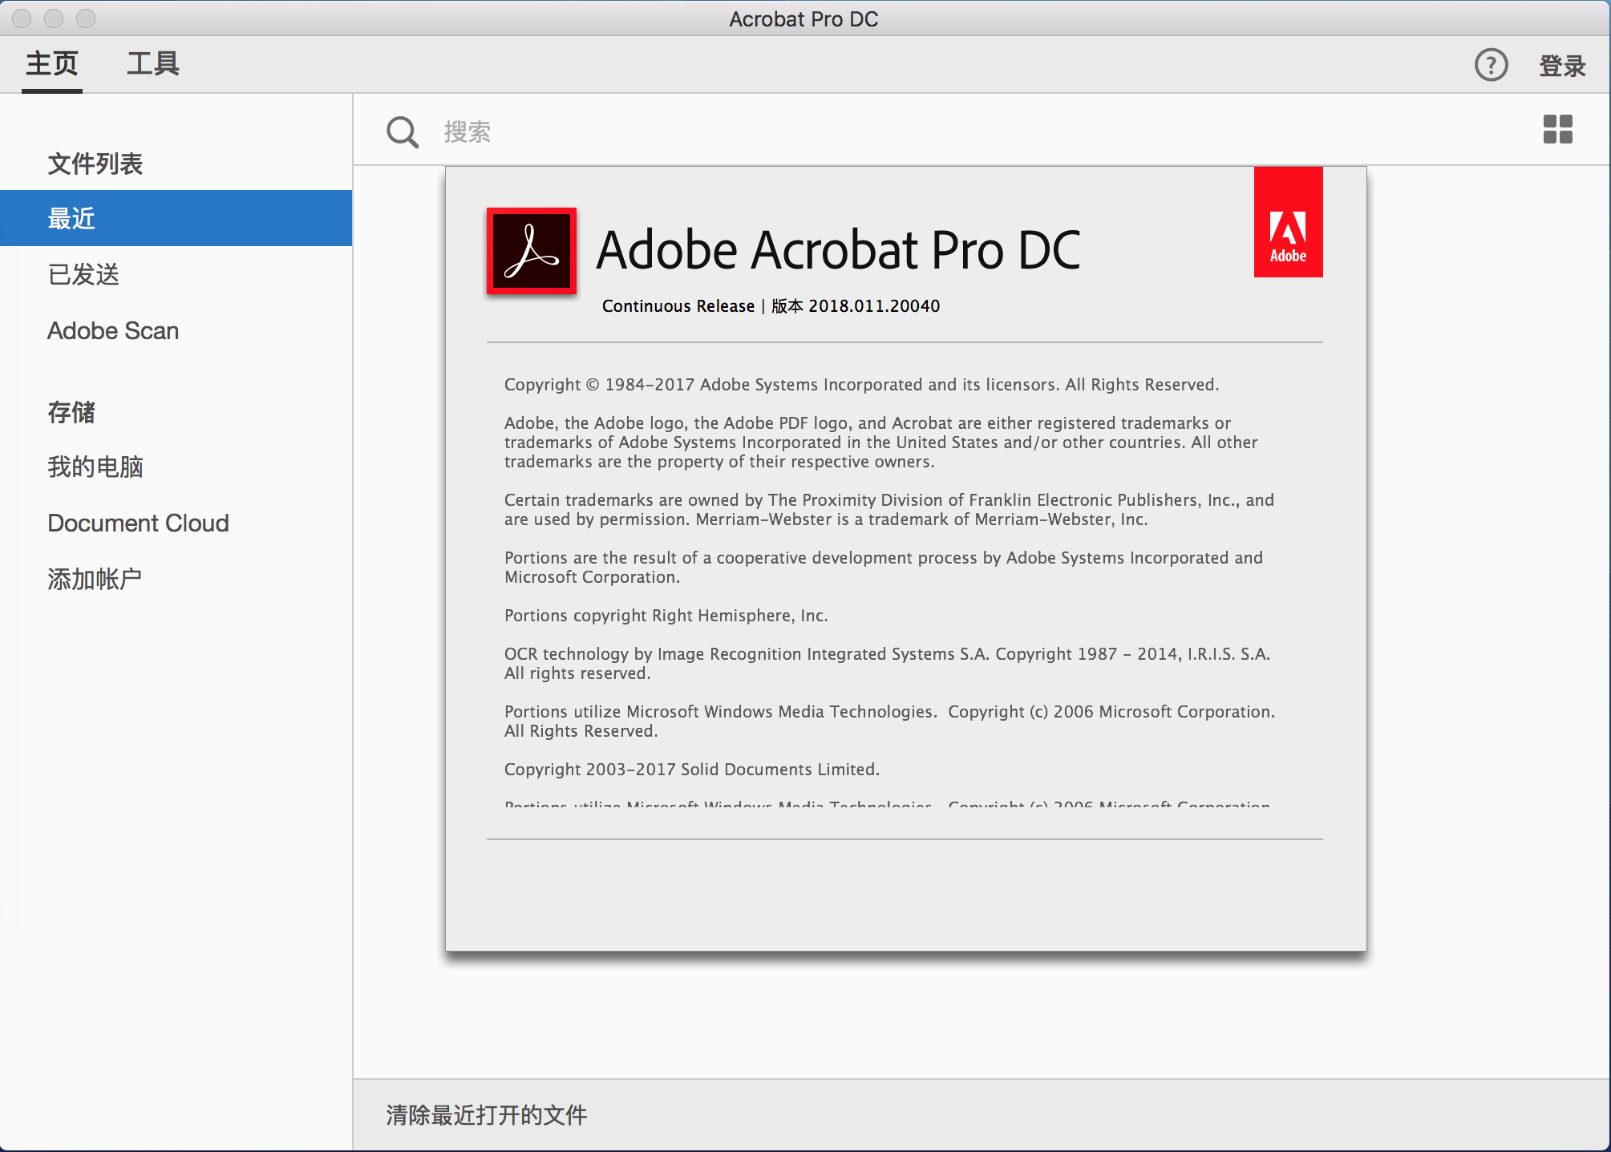The image size is (1611, 1152).
Task: Click the search magnifier icon
Action: click(403, 132)
